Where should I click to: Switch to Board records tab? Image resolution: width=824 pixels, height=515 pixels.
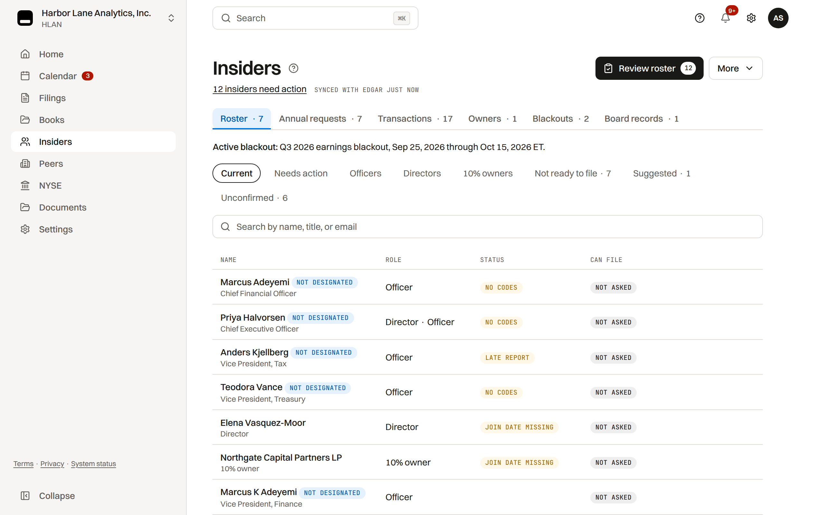point(641,118)
